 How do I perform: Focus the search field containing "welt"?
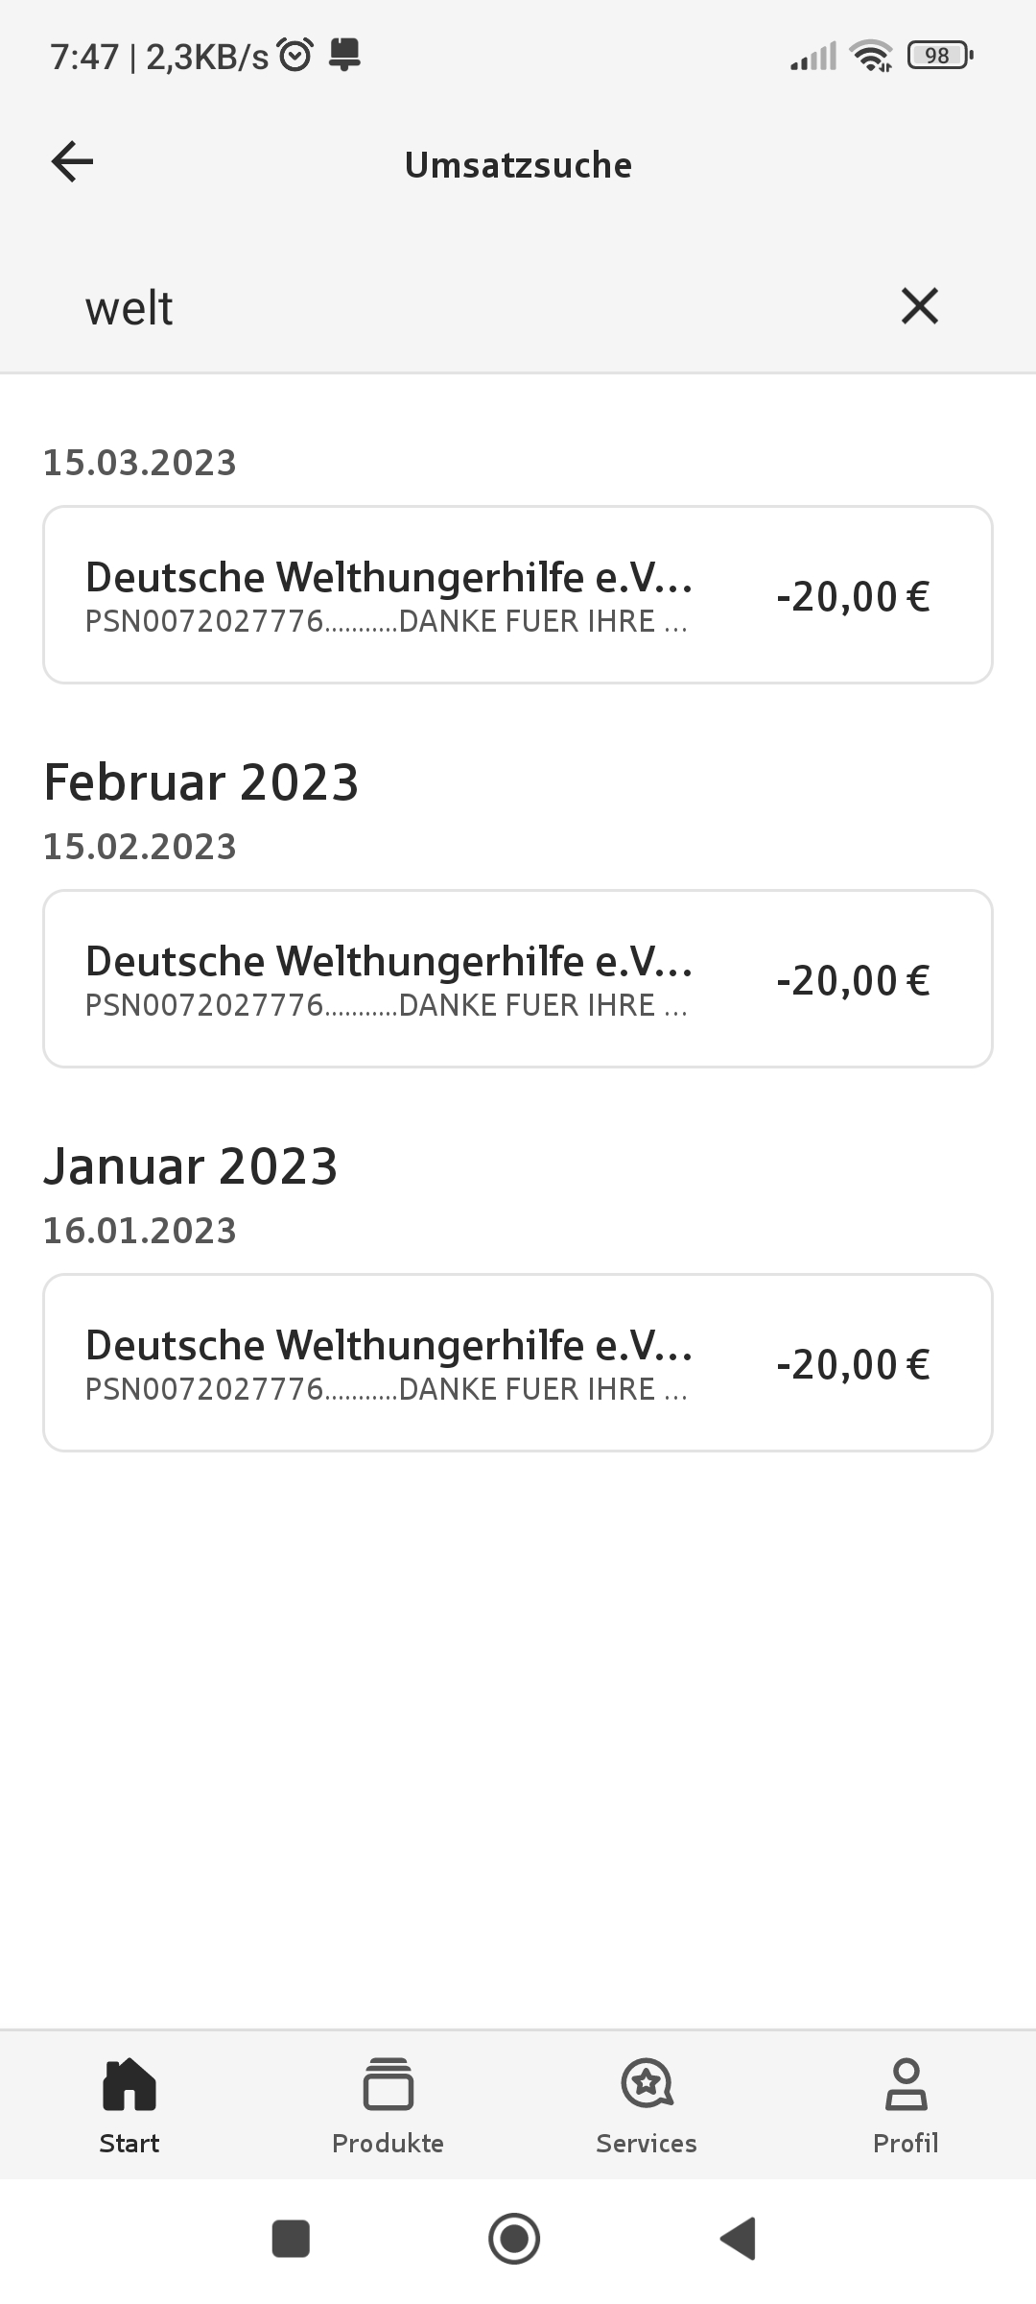point(460,309)
